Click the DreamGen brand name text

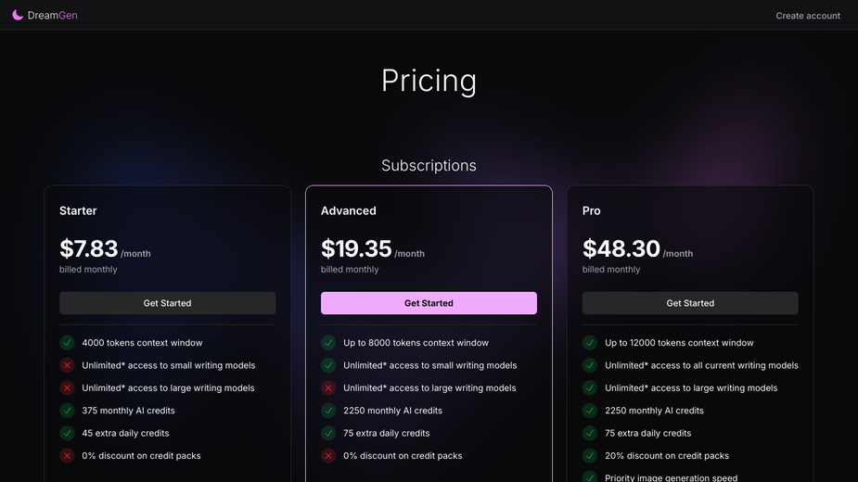click(x=53, y=16)
